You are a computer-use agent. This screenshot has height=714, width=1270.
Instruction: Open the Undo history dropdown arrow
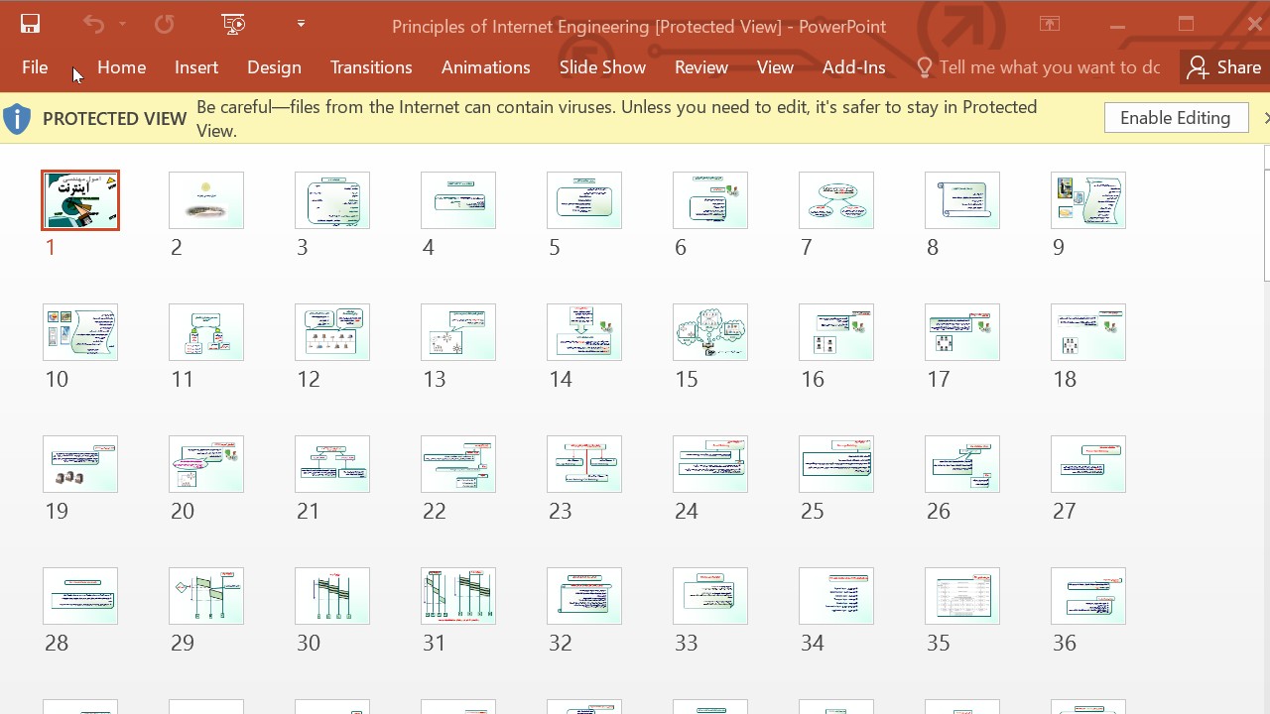122,24
